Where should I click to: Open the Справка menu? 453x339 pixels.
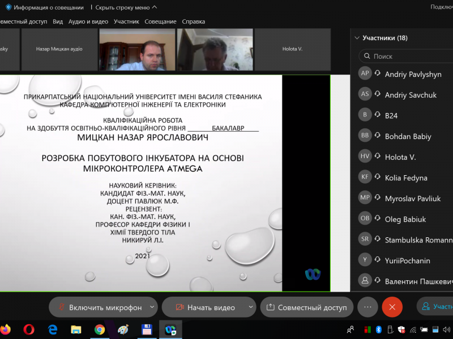[193, 21]
